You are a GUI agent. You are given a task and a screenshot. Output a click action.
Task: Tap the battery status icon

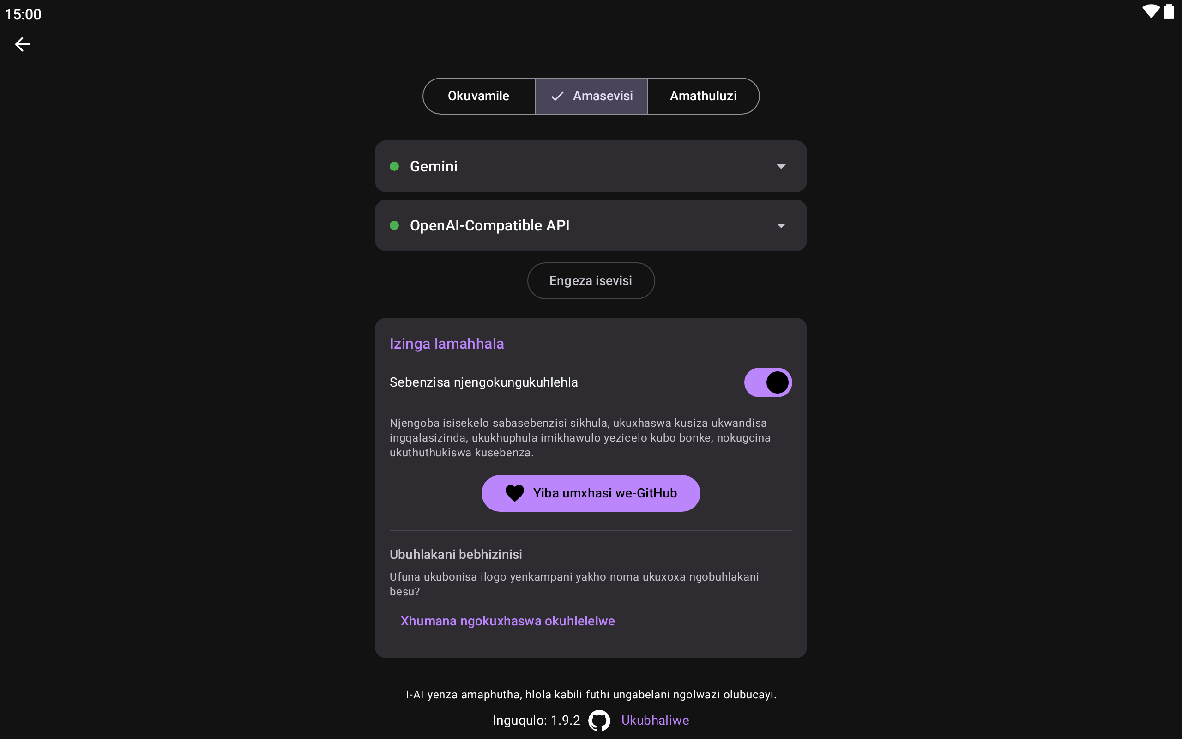1169,12
